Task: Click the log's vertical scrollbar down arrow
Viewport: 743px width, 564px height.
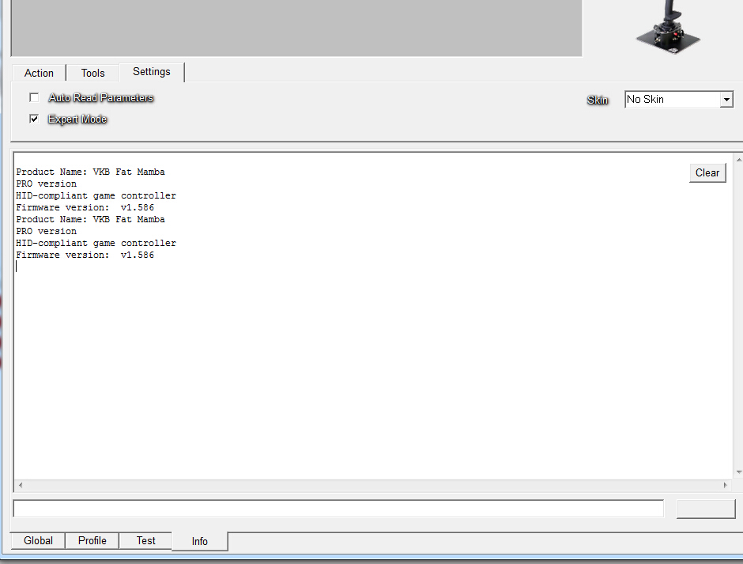Action: 739,472
